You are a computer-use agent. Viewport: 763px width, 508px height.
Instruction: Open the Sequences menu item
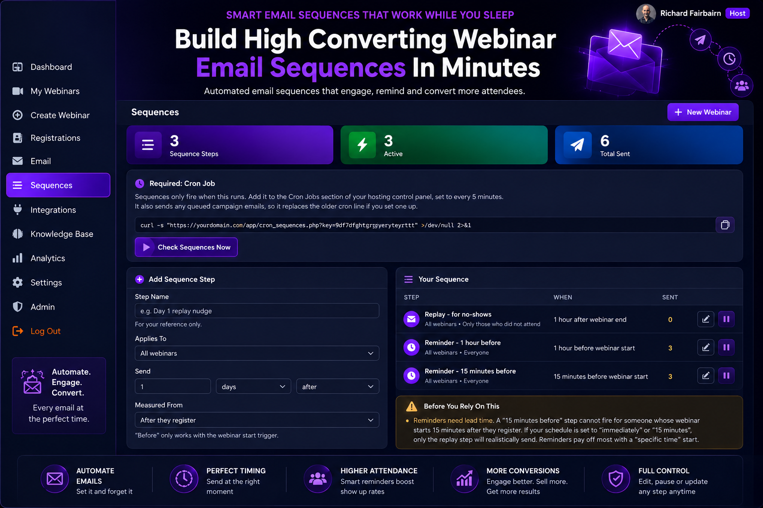click(58, 185)
